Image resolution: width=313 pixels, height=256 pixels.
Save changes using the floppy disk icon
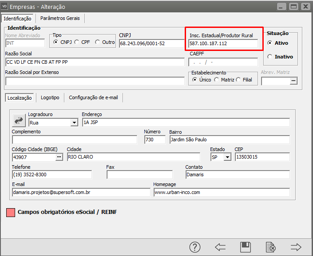(x=246, y=247)
